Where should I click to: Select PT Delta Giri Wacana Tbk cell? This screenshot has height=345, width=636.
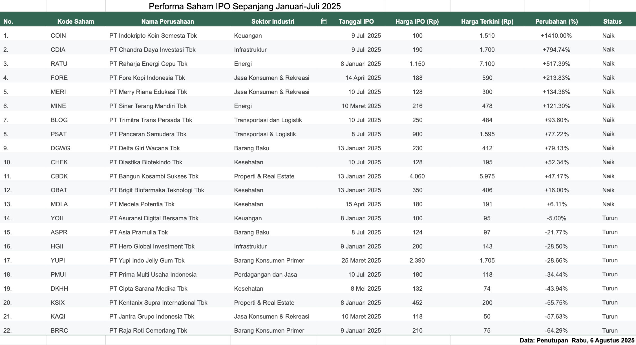144,148
